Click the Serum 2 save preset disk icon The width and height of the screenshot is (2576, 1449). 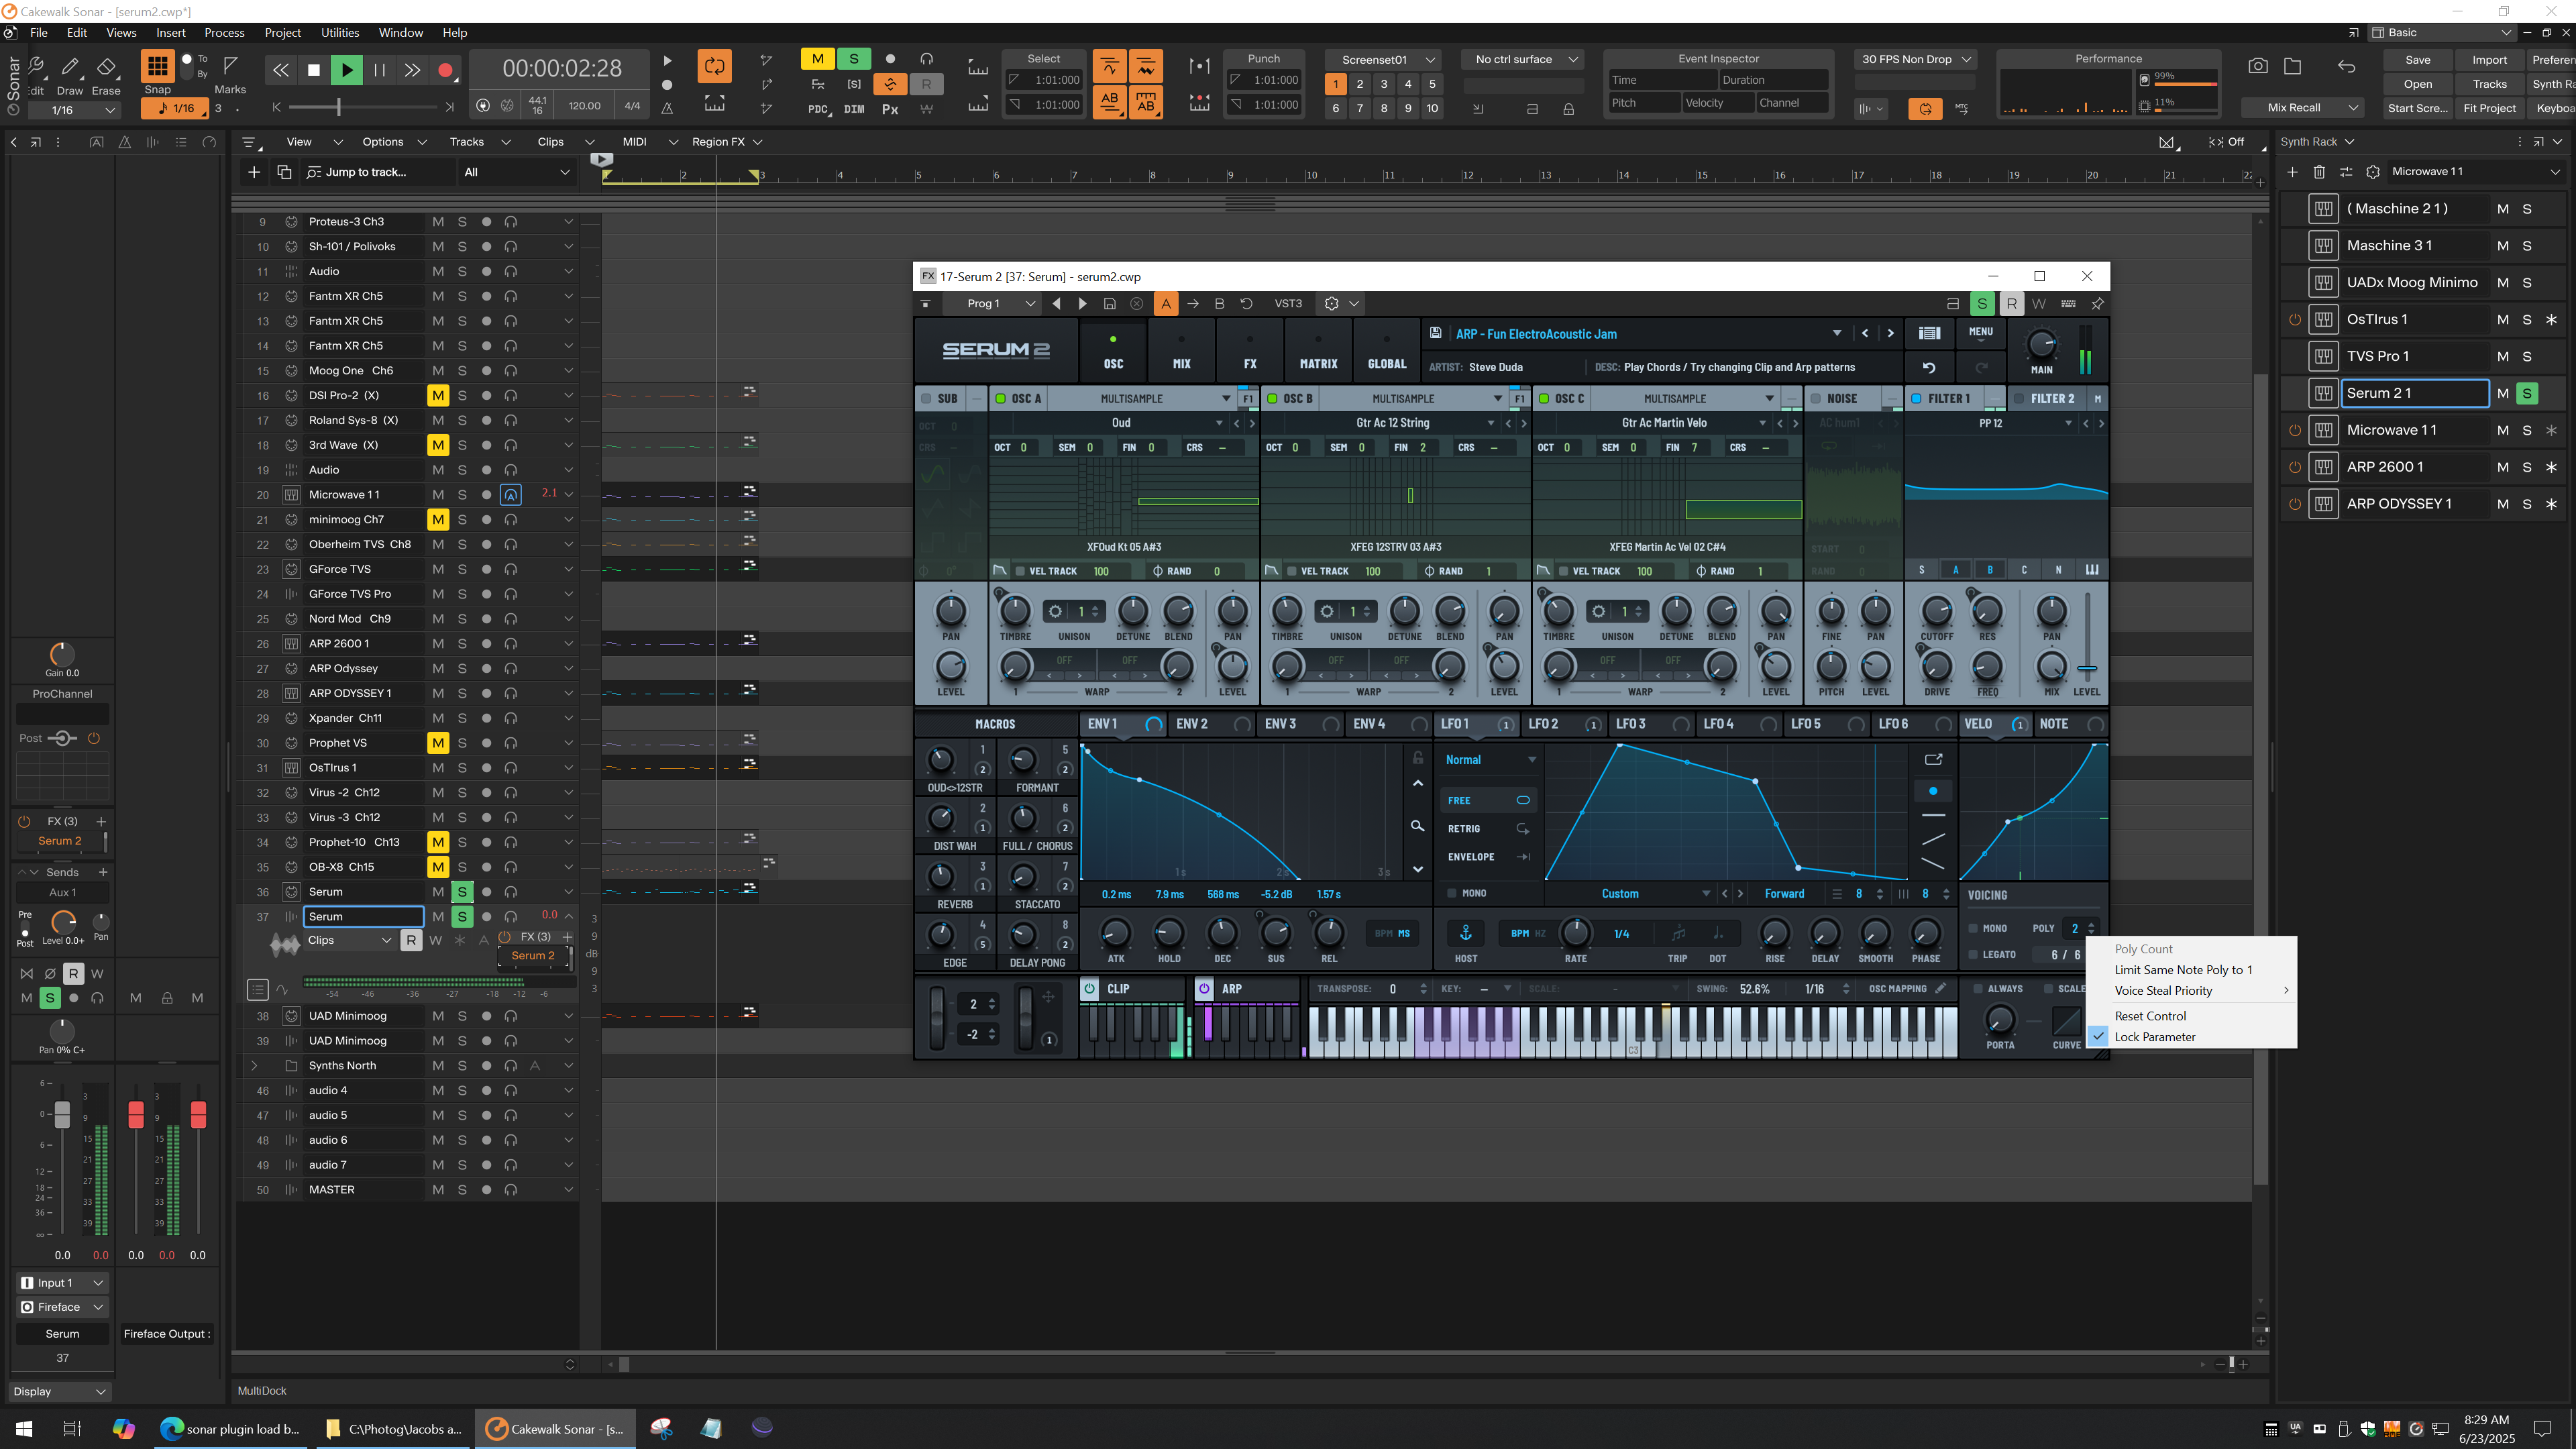click(x=1436, y=333)
